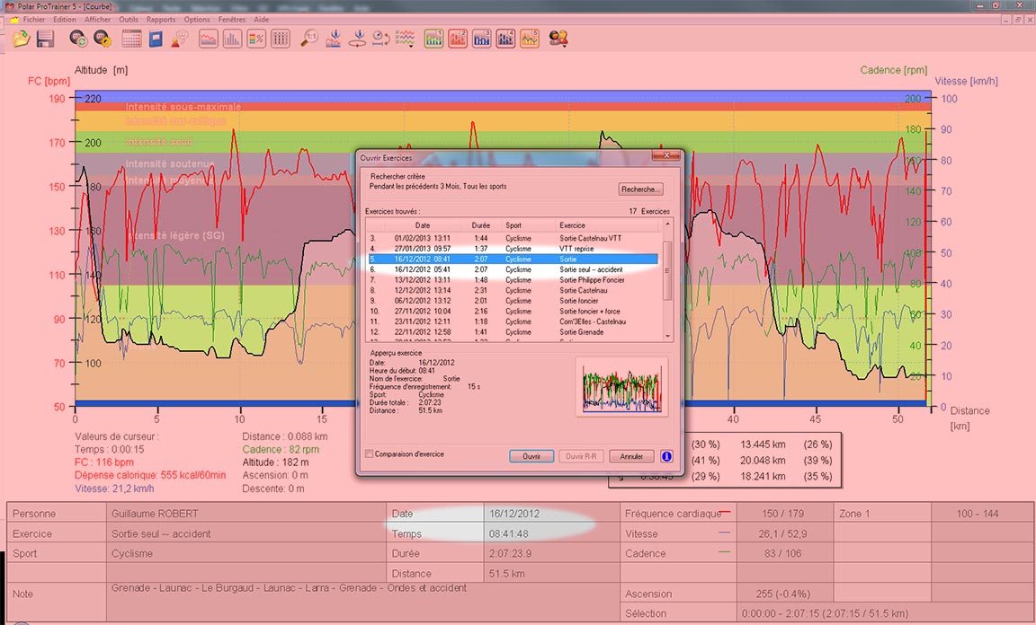This screenshot has height=625, width=1036.
Task: Open the Options menu
Action: (197, 20)
